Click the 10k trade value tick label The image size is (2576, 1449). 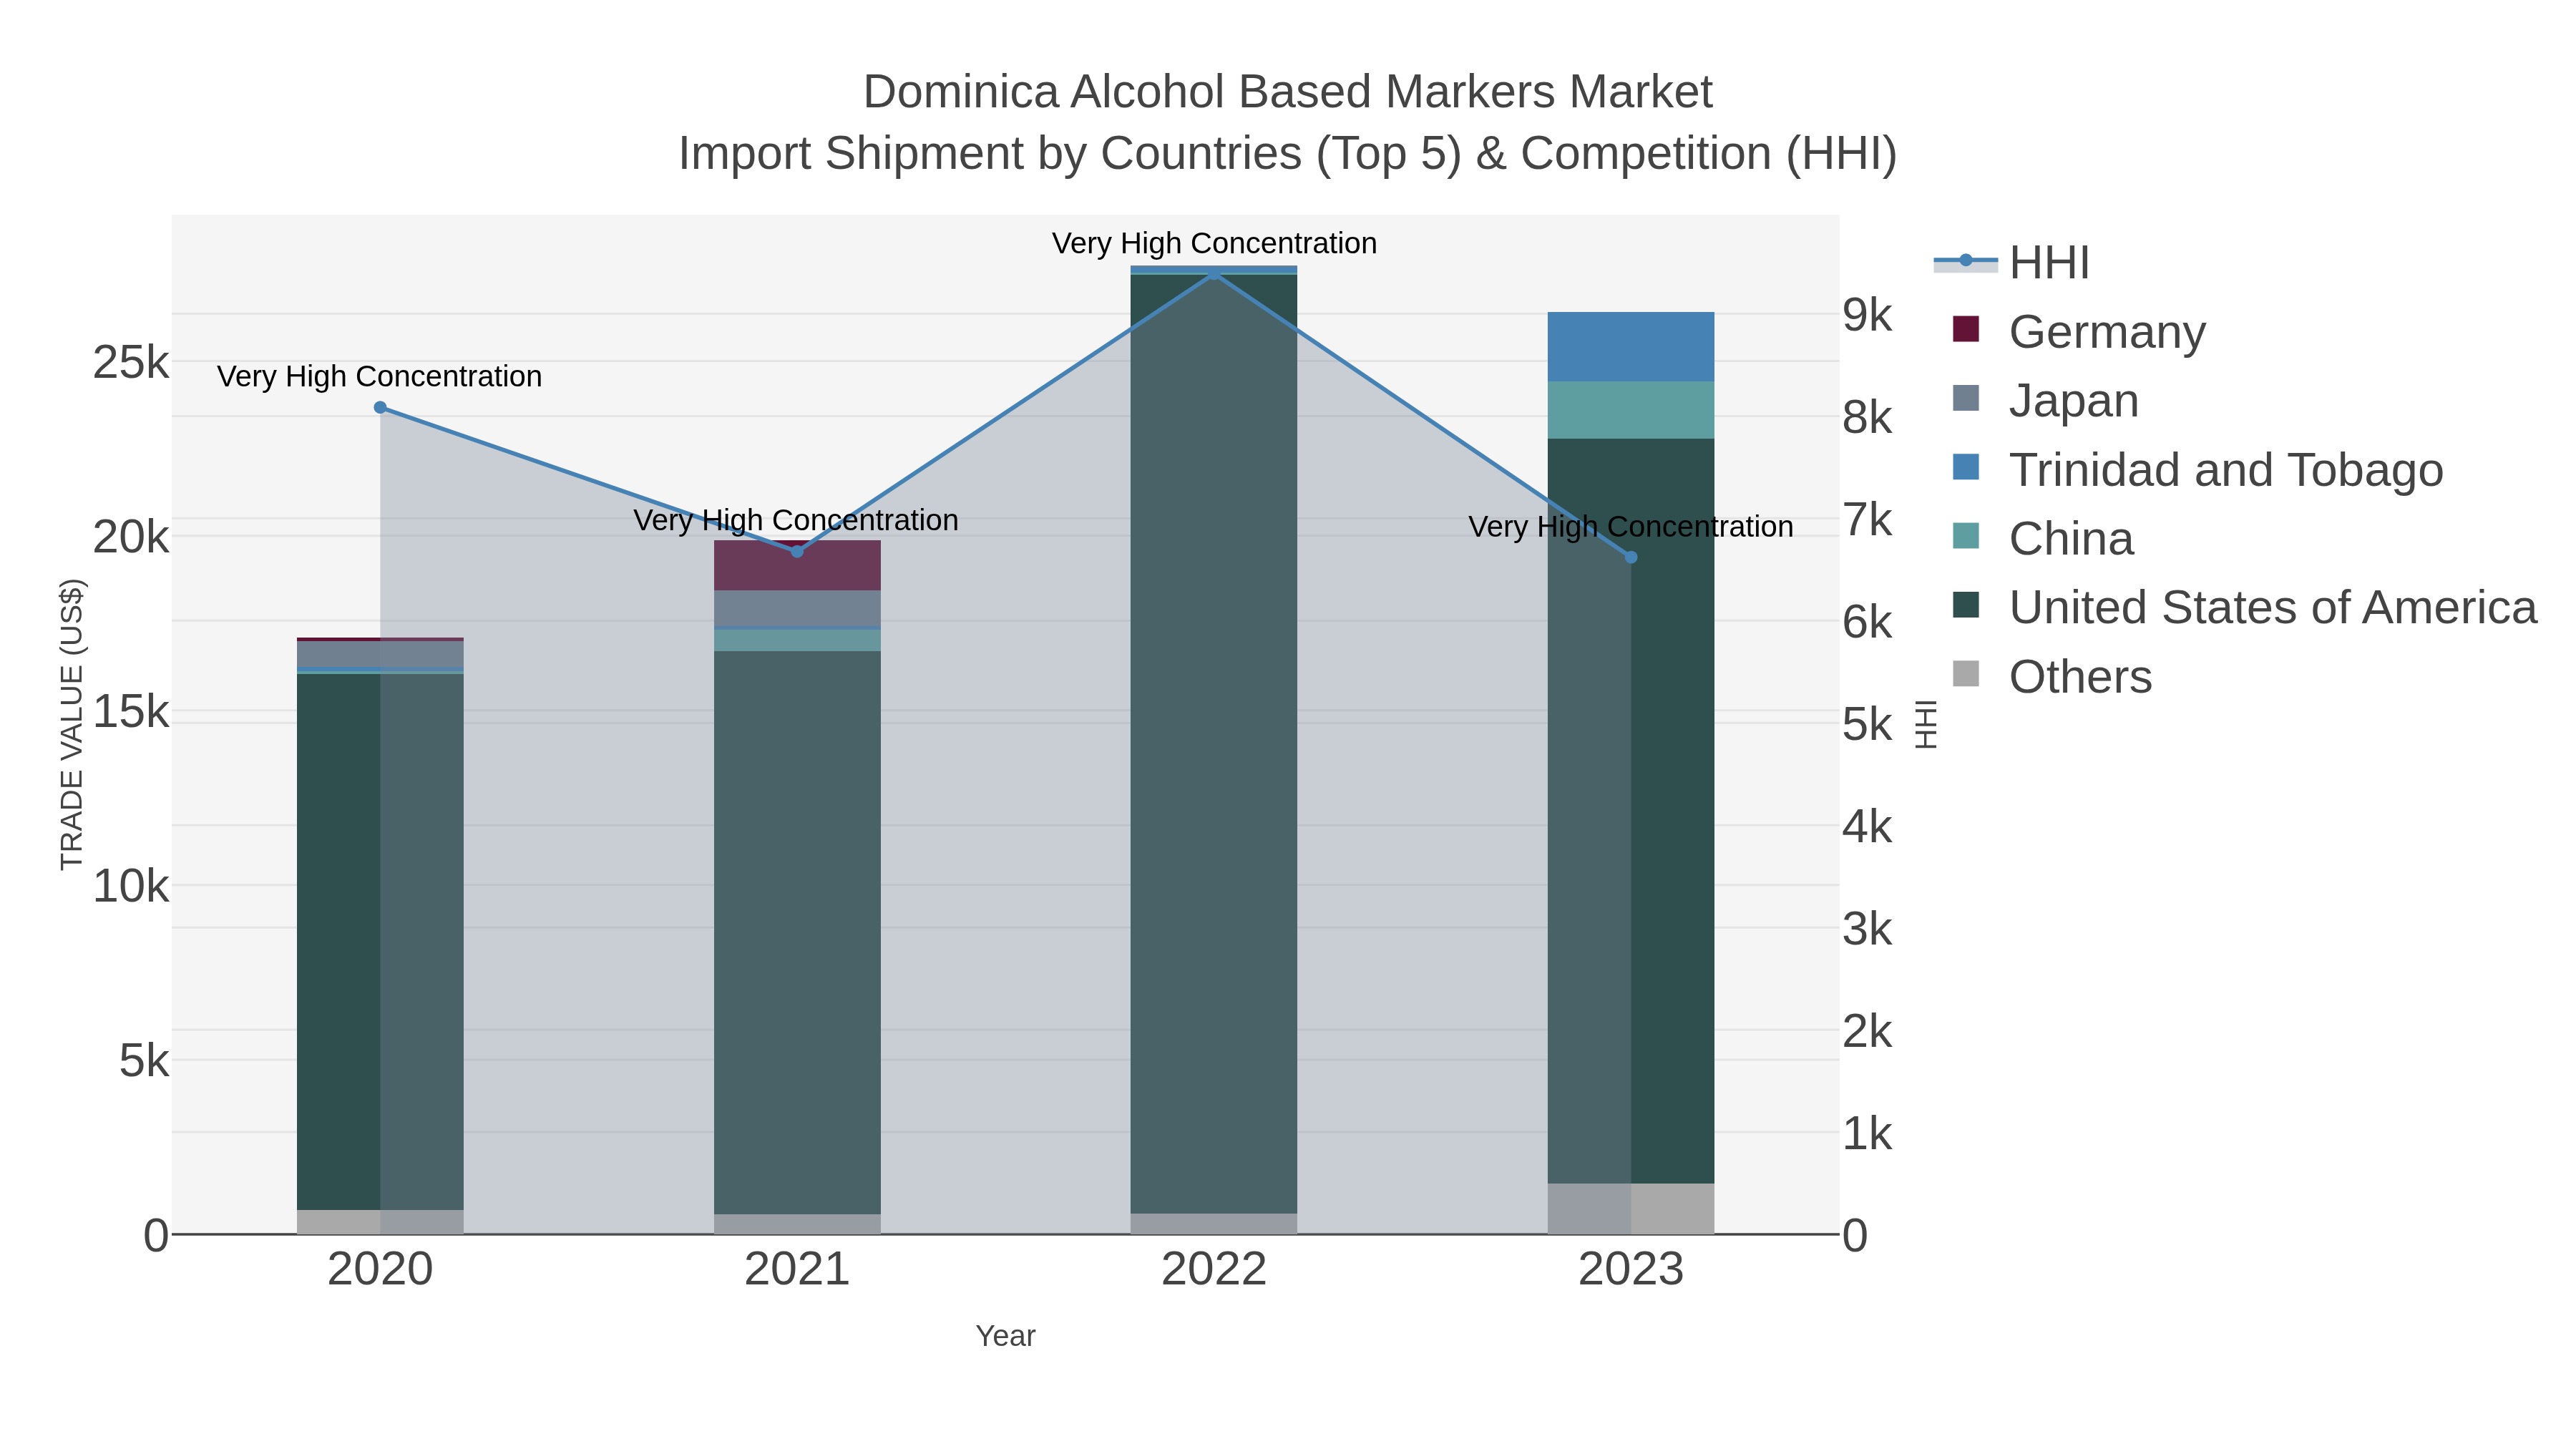click(x=131, y=886)
